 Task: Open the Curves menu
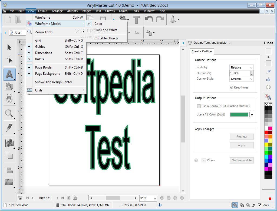(x=110, y=11)
